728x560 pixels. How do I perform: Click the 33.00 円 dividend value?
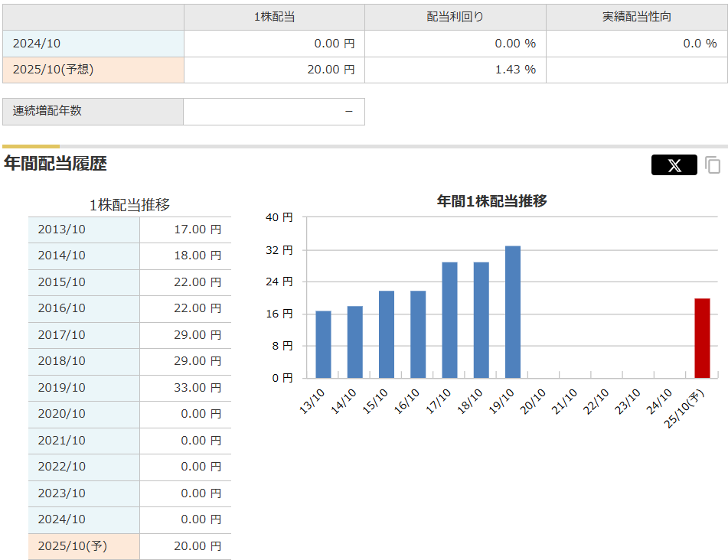pos(197,387)
